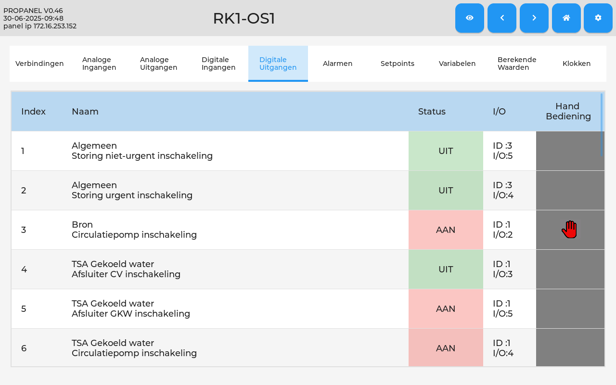Toggle hand control for Afsluiter CV row
The height and width of the screenshot is (385, 616).
point(570,269)
